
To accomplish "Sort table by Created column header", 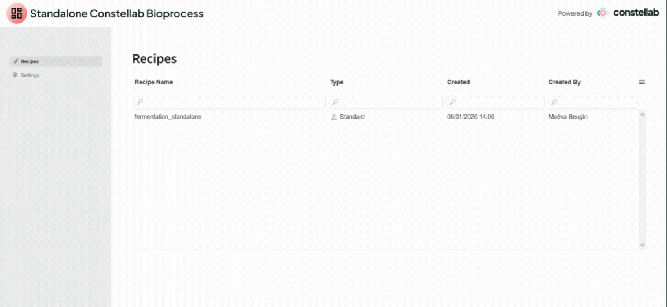I will [x=458, y=82].
